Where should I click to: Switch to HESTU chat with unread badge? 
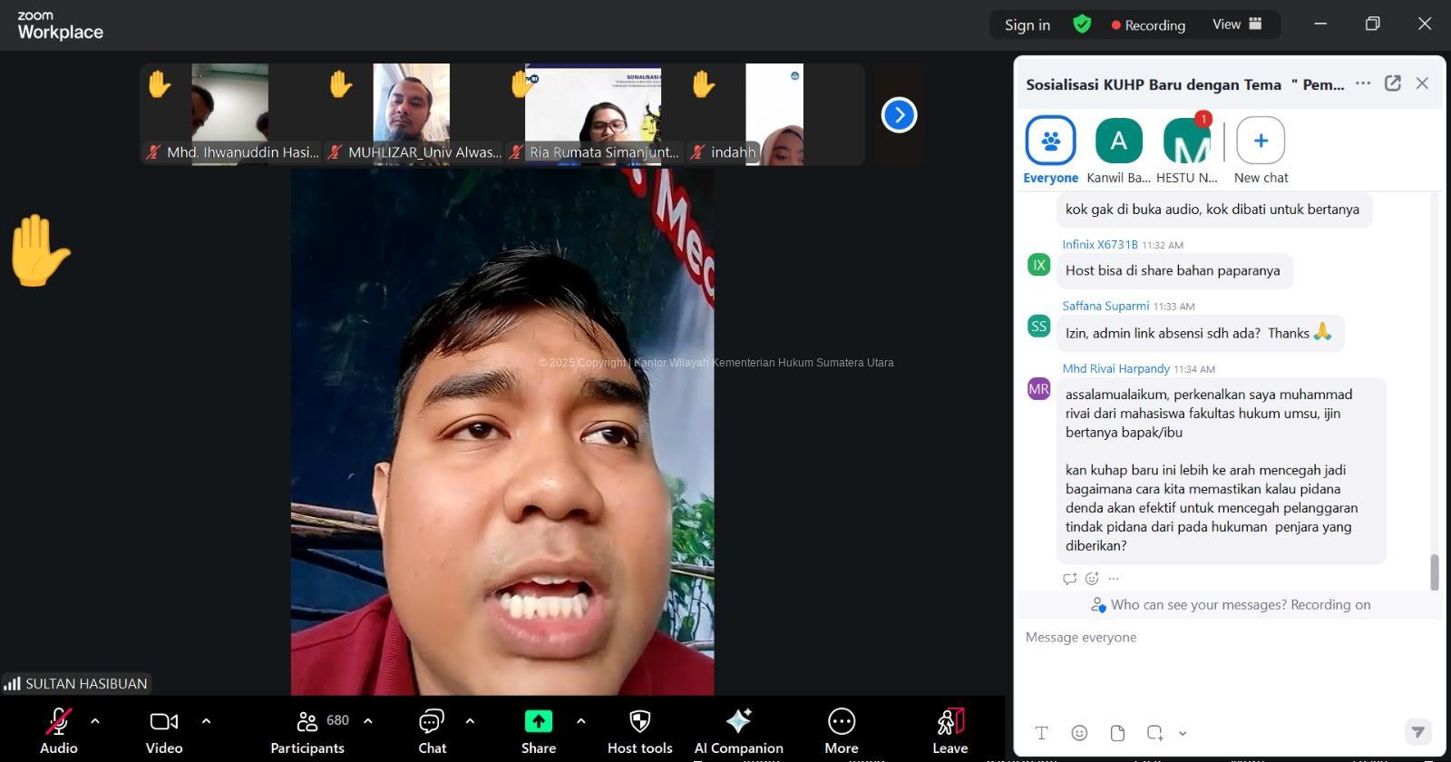tap(1186, 142)
